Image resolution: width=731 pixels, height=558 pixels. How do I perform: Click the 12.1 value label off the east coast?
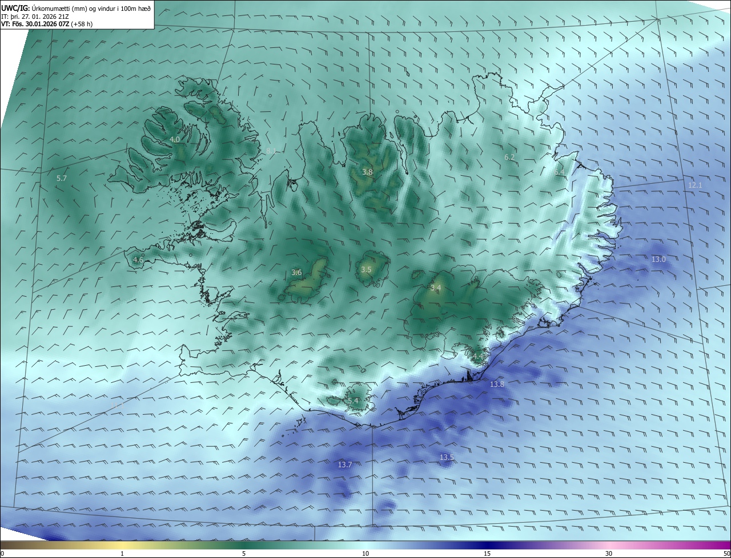coord(695,185)
